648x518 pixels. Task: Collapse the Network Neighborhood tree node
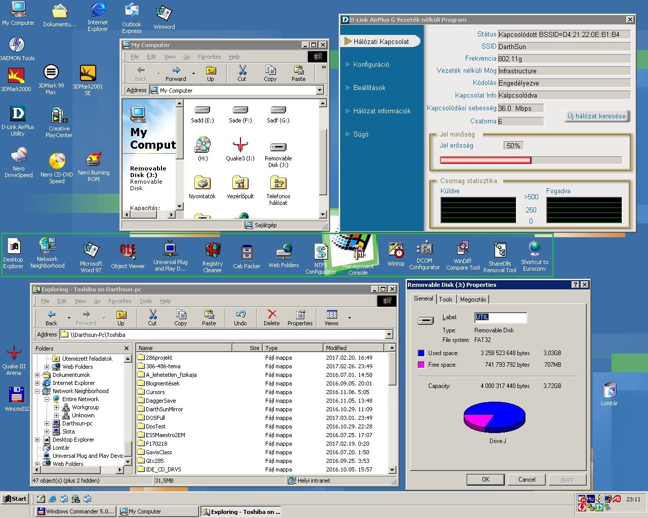pyautogui.click(x=37, y=391)
